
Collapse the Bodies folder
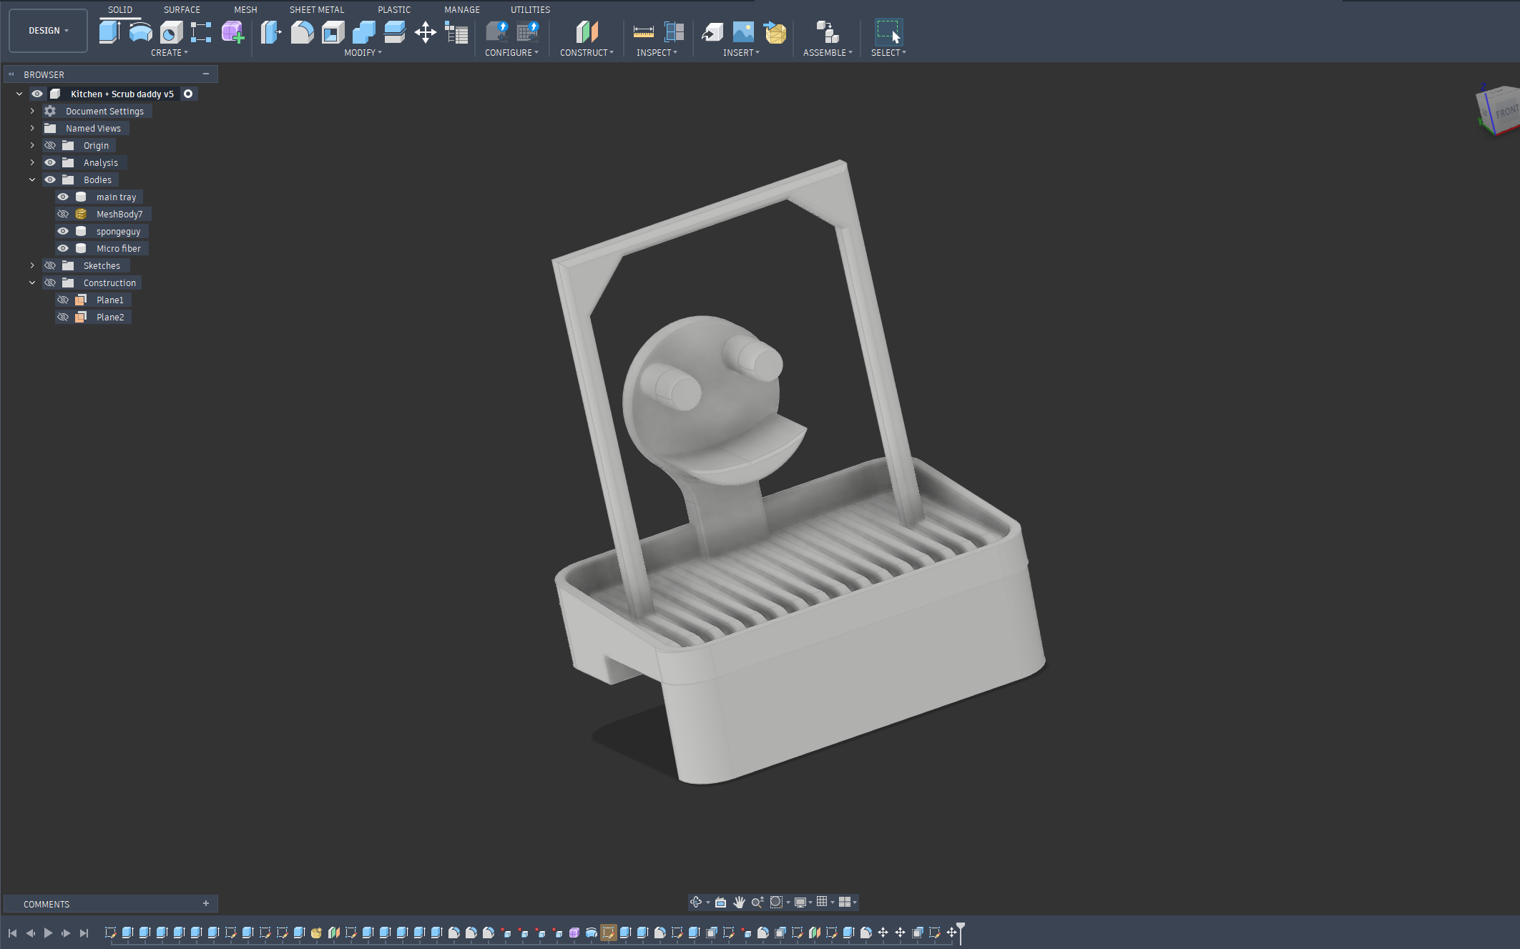click(x=31, y=180)
